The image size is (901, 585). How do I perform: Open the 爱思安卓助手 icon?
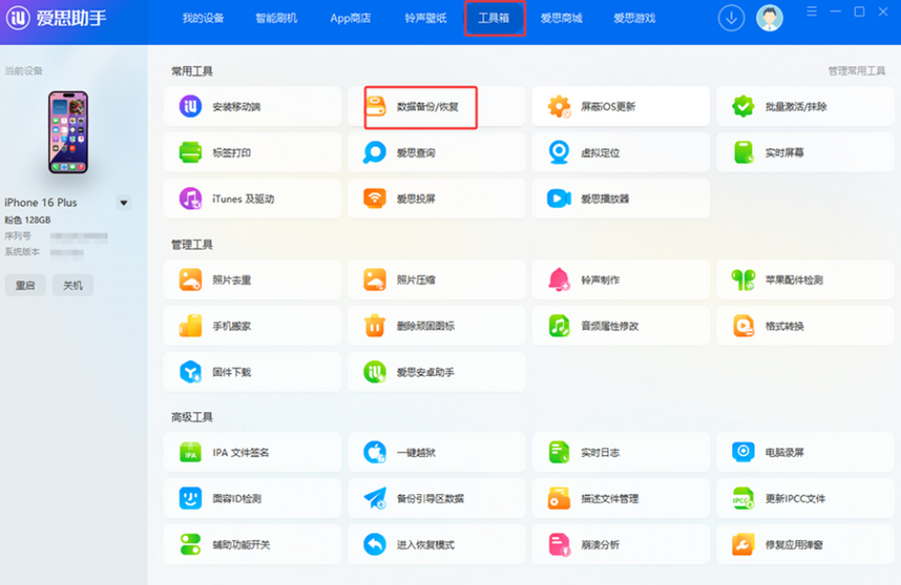click(375, 372)
